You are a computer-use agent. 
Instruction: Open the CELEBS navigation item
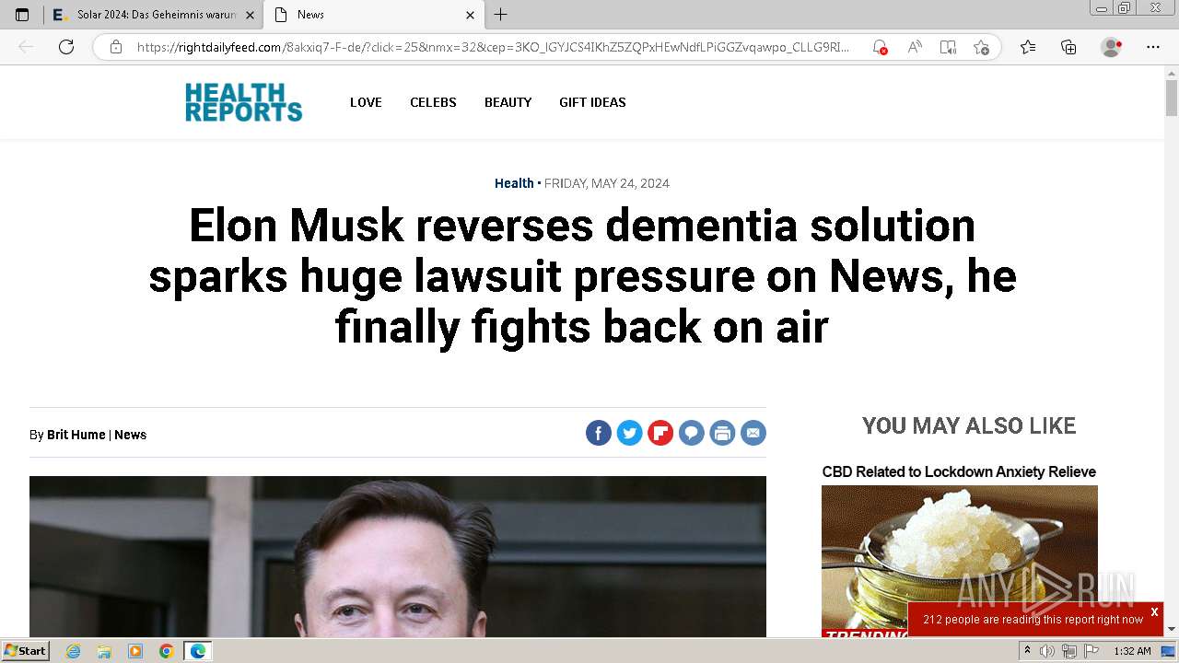point(433,102)
